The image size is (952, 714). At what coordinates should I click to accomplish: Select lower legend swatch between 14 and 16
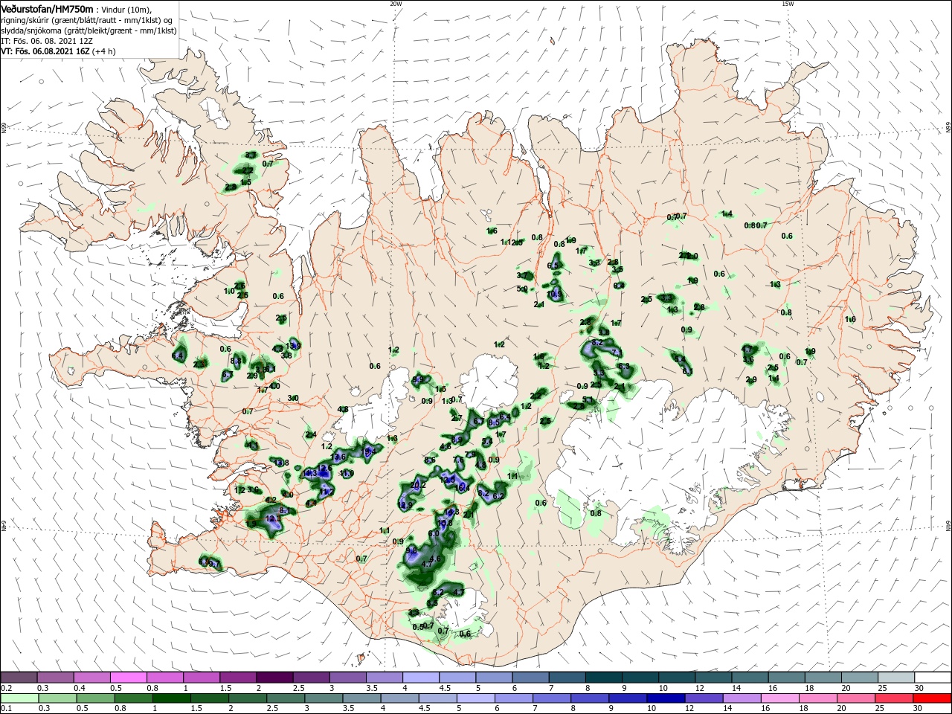742,699
